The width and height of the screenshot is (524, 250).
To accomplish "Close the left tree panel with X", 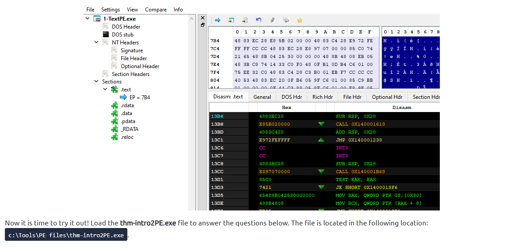I will click(x=203, y=18).
